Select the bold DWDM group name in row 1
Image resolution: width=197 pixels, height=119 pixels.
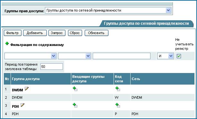(17, 90)
